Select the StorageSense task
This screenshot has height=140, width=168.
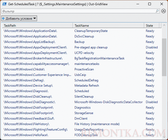[84, 113]
